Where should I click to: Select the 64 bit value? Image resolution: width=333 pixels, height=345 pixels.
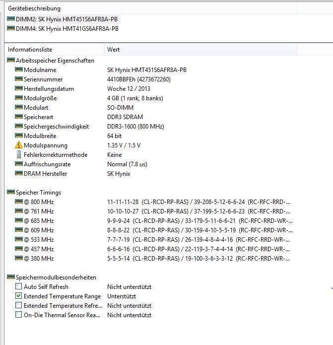114,136
